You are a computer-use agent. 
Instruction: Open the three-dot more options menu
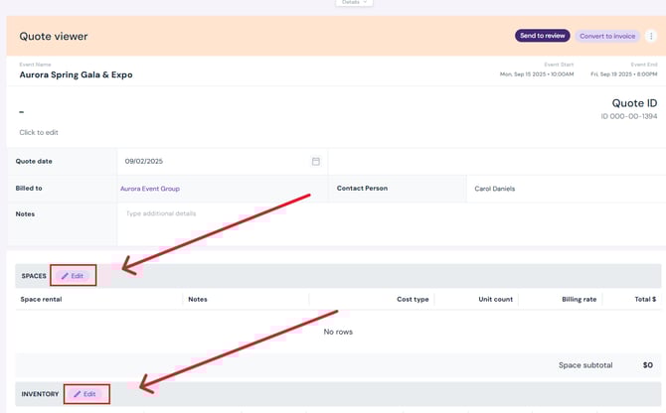click(x=651, y=36)
